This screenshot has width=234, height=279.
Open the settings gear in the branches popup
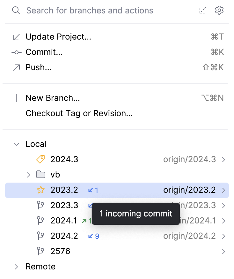point(219,10)
